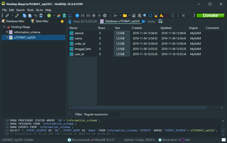Click the blue Help question-mark icon

tap(77, 15)
